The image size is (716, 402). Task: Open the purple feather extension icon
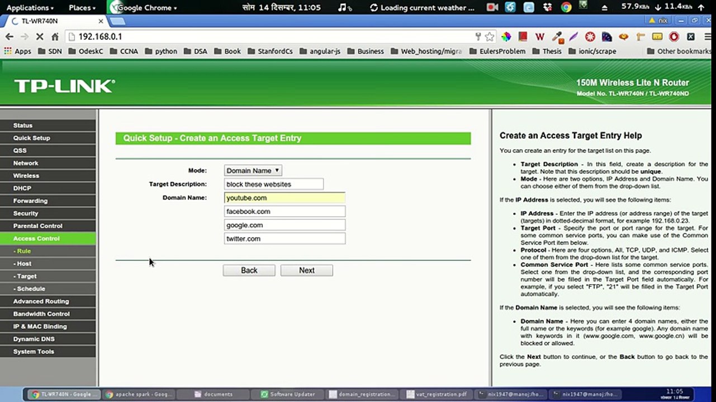click(573, 37)
